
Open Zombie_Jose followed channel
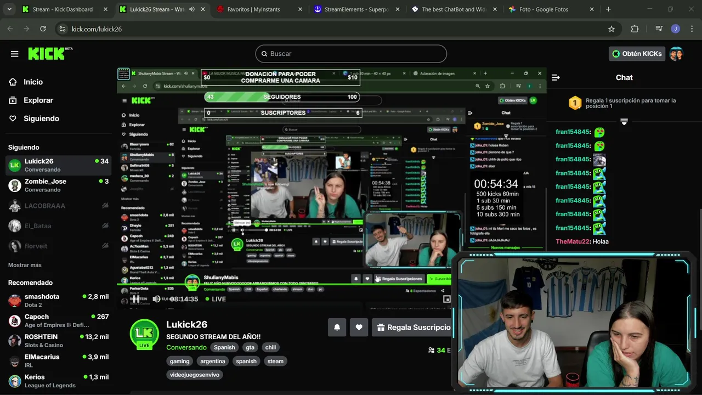point(58,185)
